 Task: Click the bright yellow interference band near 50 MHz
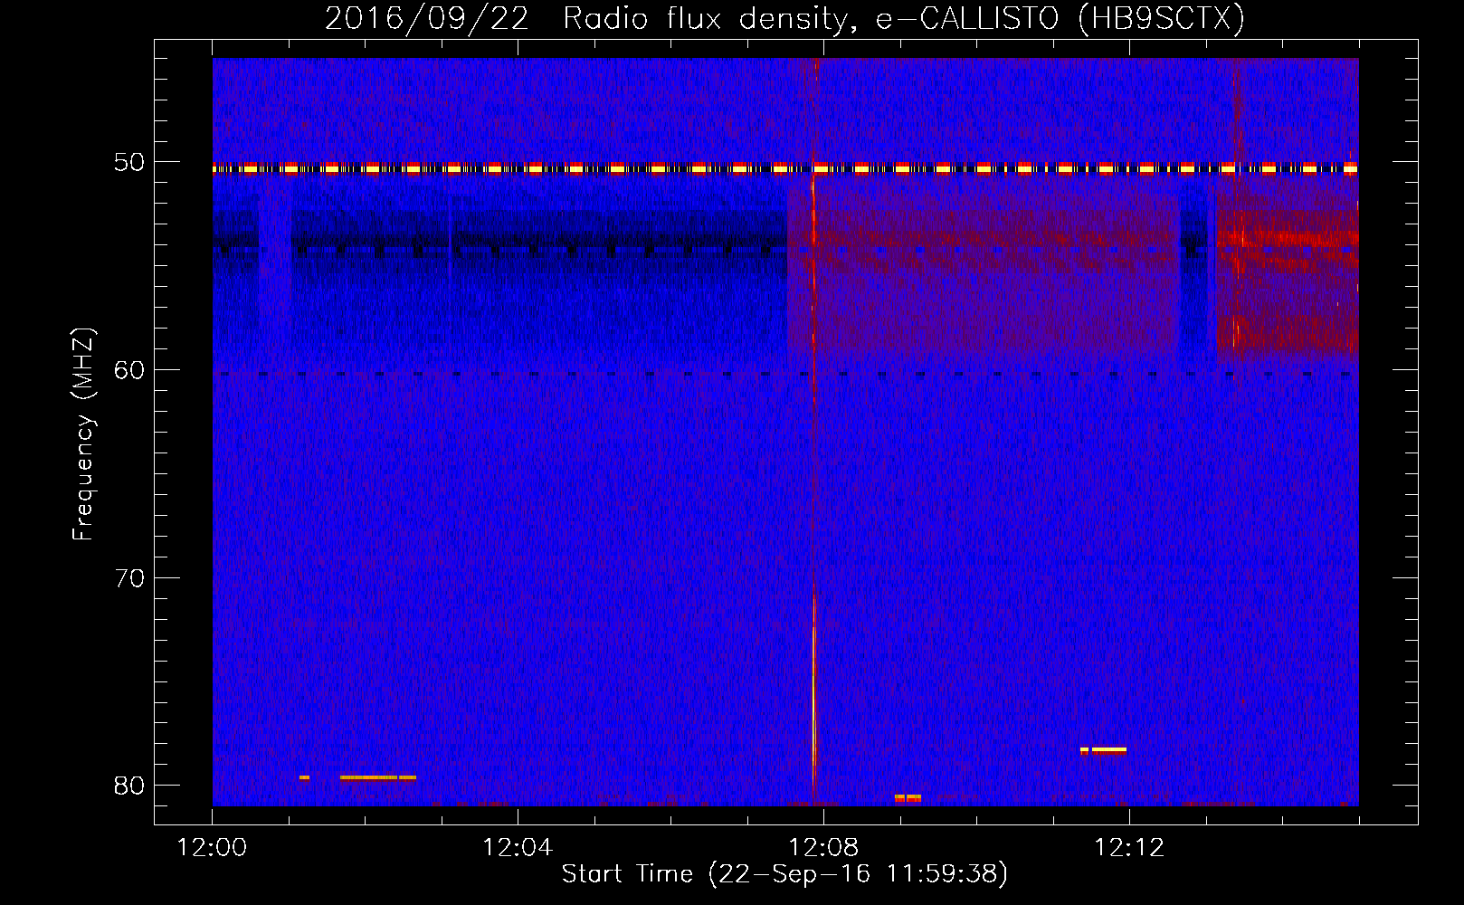(x=785, y=168)
